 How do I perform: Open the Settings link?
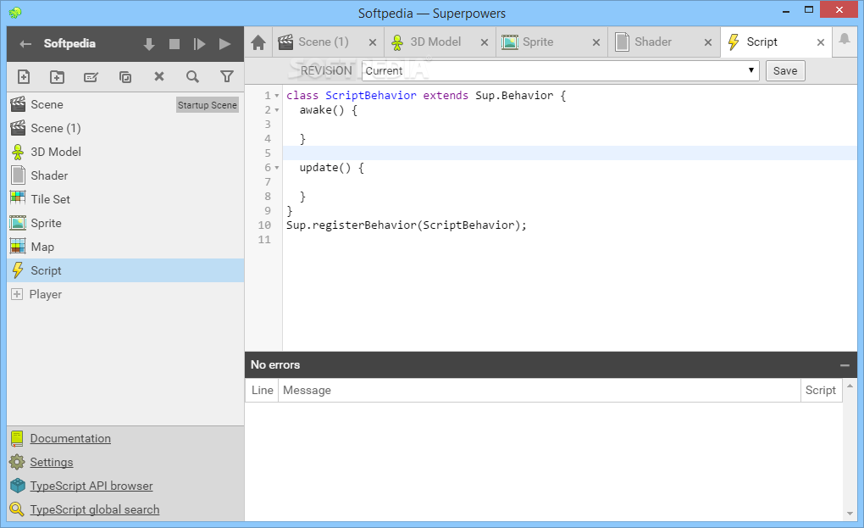coord(51,462)
